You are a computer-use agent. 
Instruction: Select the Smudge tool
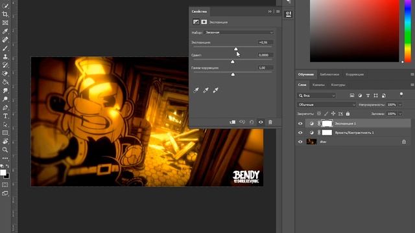5,91
